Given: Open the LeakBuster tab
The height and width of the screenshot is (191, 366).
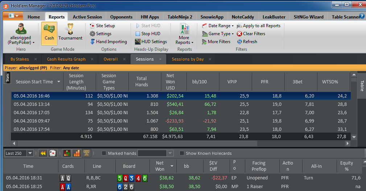Looking at the screenshot, I should pos(274,17).
